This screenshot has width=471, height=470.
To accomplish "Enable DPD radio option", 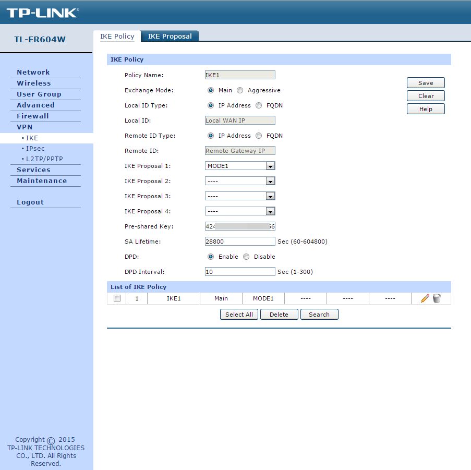I will [211, 257].
